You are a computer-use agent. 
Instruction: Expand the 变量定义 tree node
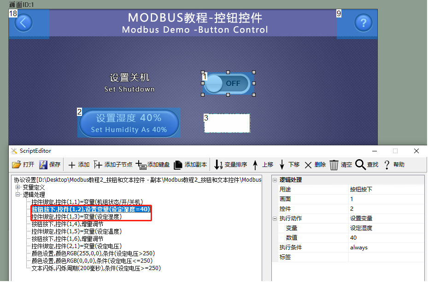[18, 187]
